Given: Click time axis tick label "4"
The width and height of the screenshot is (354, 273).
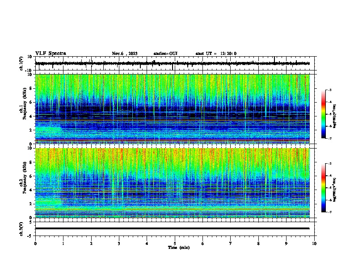Looking at the screenshot, I should tap(147, 244).
